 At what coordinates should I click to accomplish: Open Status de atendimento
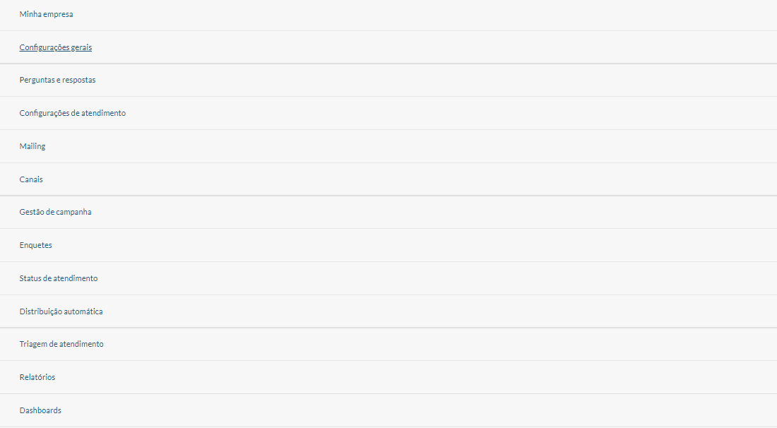[x=389, y=278]
